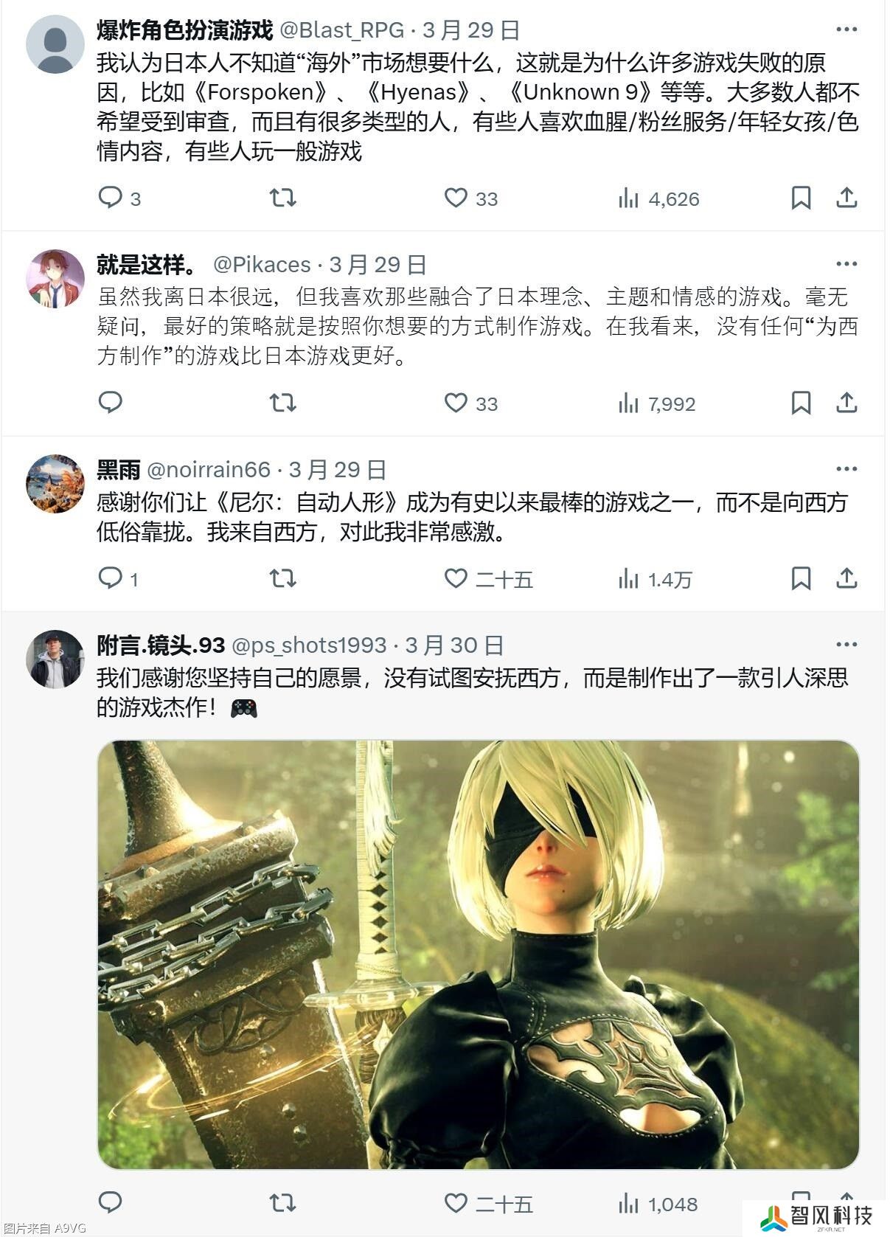Open the 2B game screenshot image
Screen dimensions: 890x1237
pyautogui.click(x=479, y=954)
